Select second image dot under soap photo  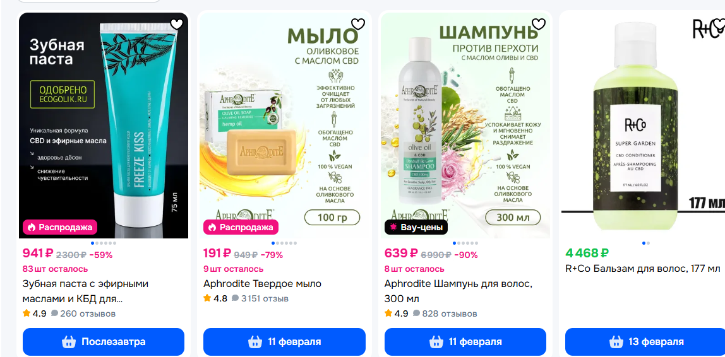(x=277, y=243)
